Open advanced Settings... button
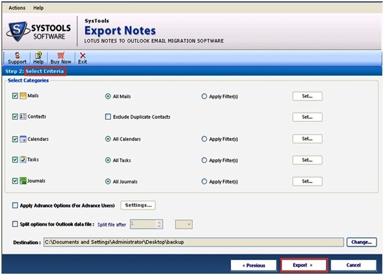The height and width of the screenshot is (275, 383). (x=138, y=205)
